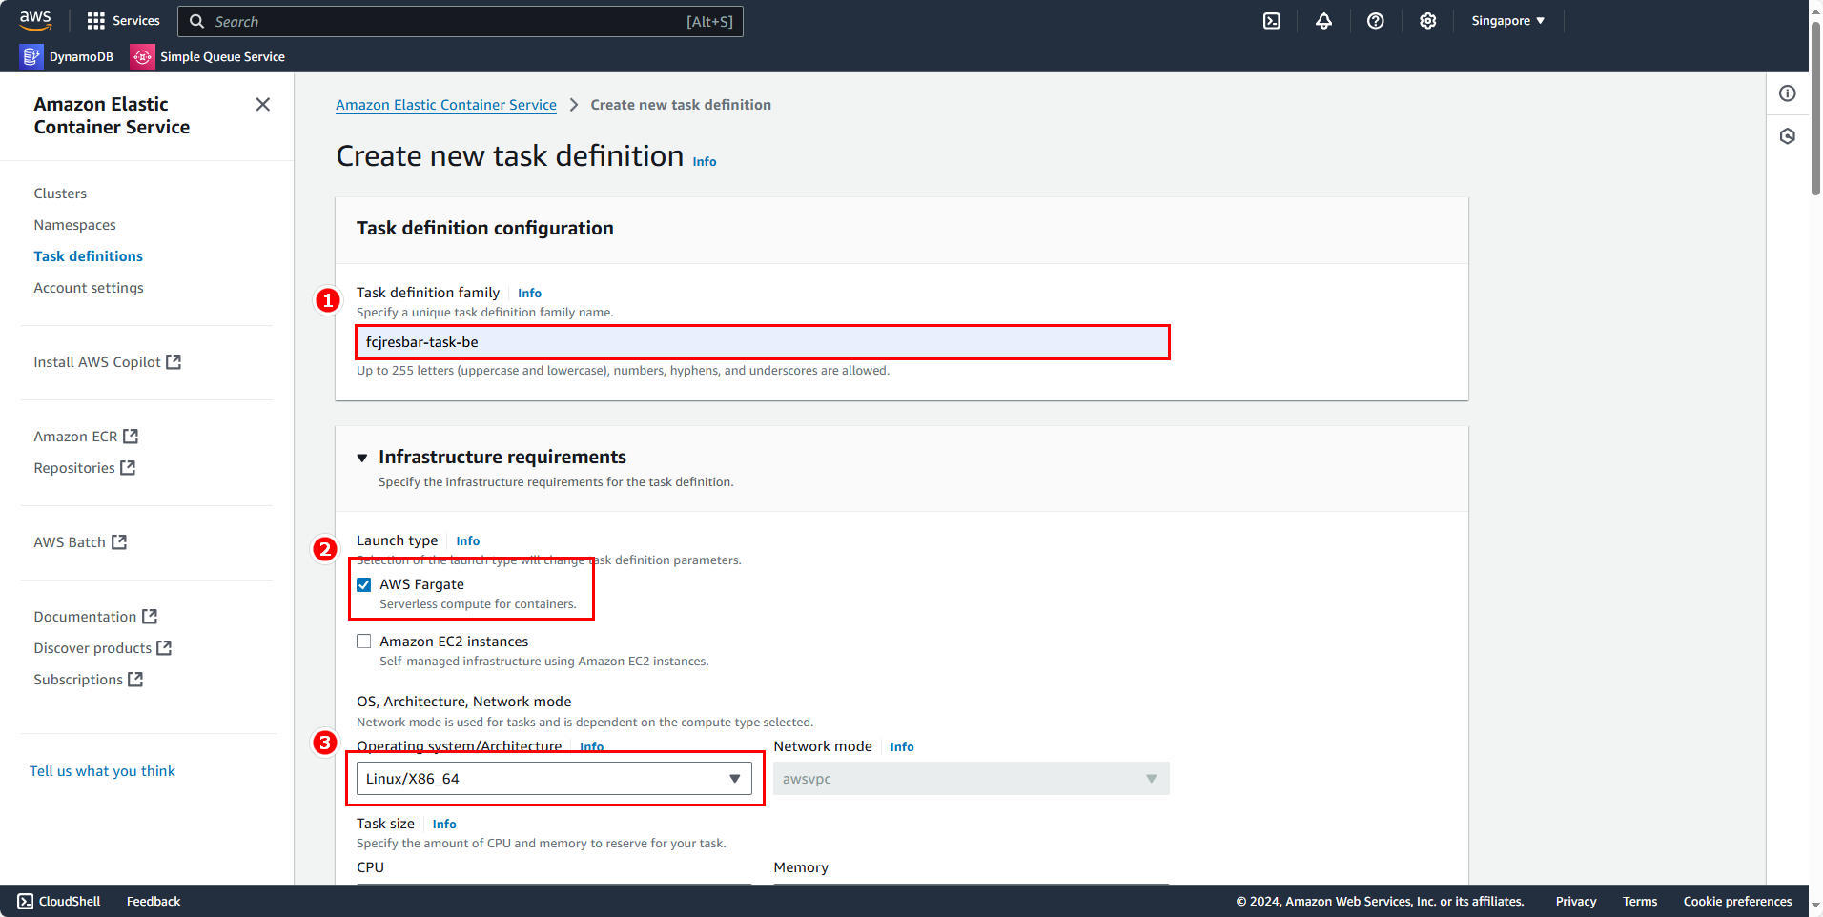Image resolution: width=1823 pixels, height=917 pixels.
Task: Open Discover products link
Action: 92,648
